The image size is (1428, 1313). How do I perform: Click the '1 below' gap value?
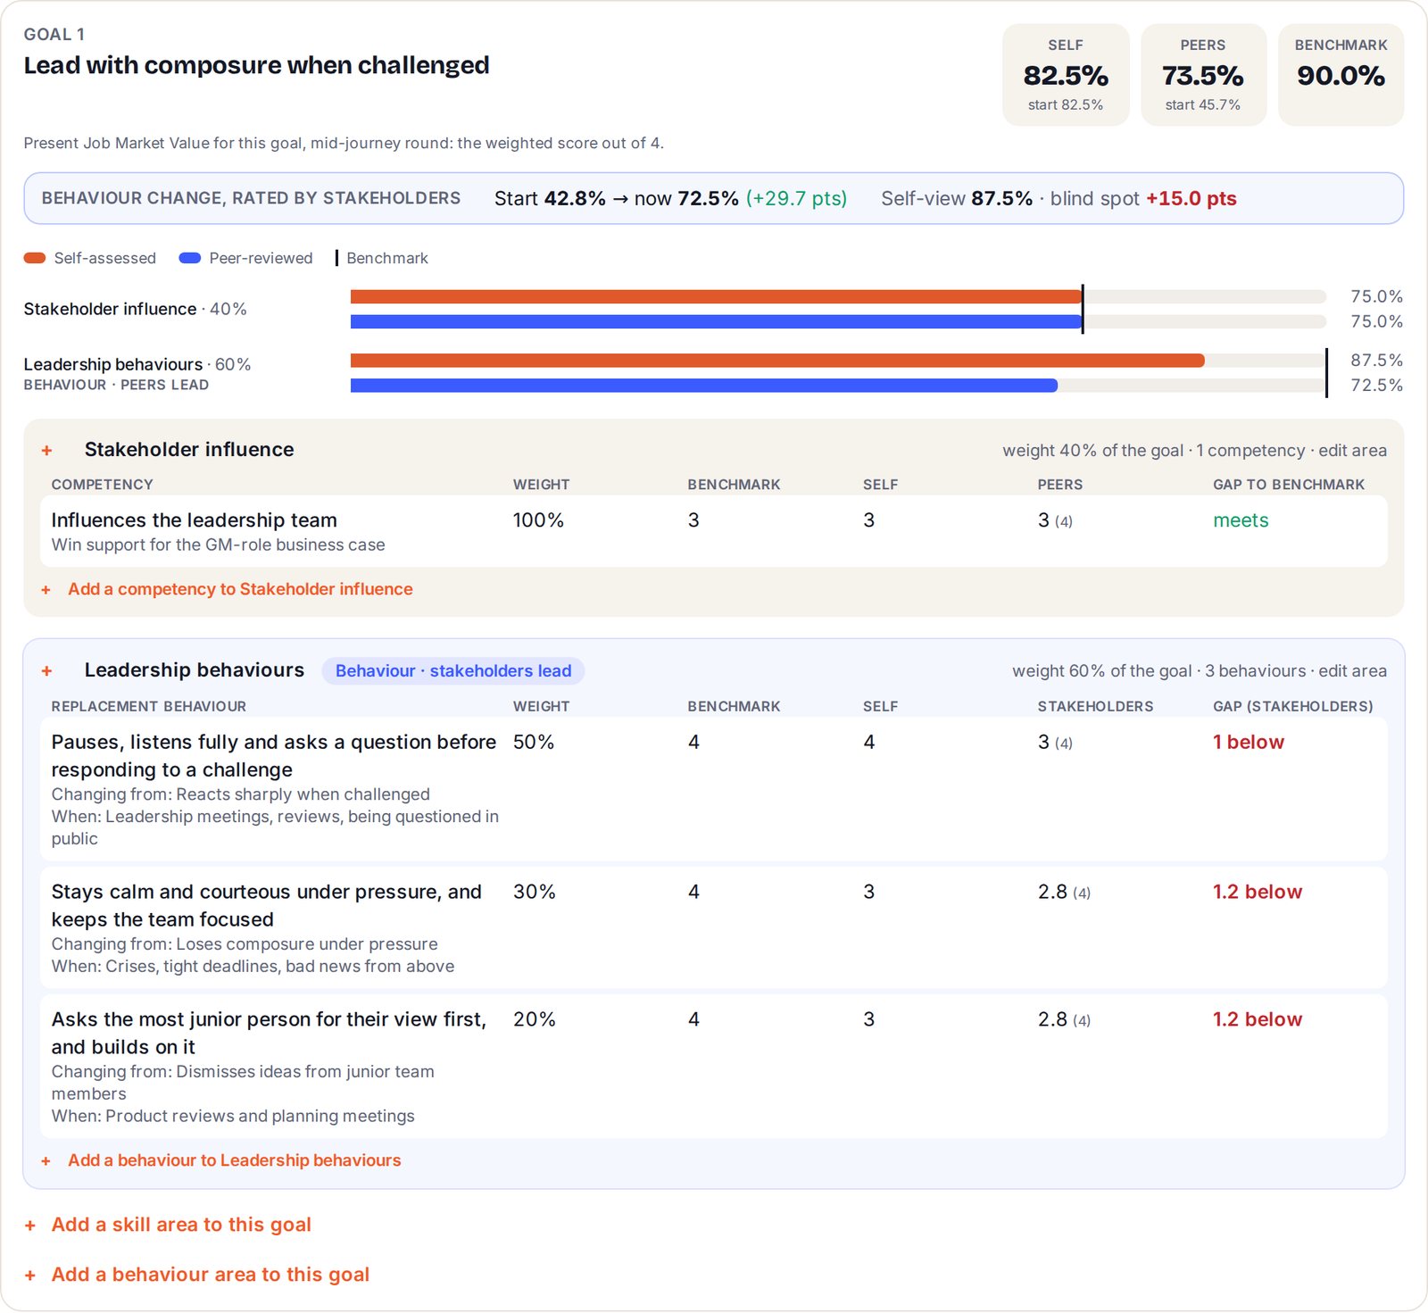click(x=1249, y=742)
